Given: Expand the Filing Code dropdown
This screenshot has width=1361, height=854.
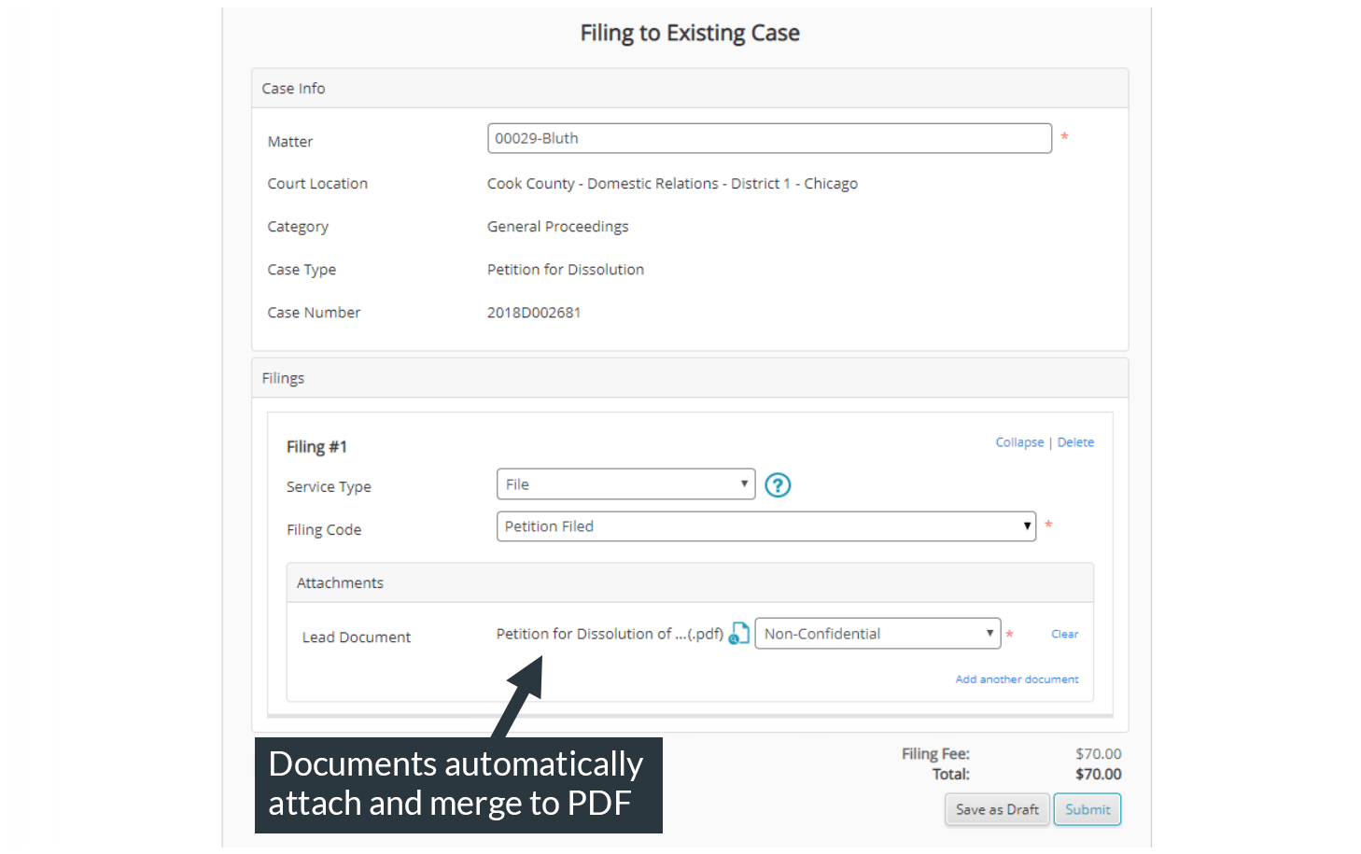Looking at the screenshot, I should pyautogui.click(x=765, y=526).
